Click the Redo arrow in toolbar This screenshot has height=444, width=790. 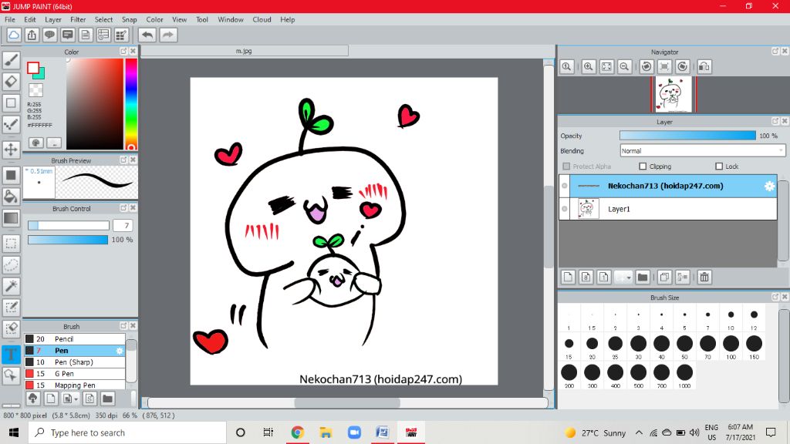168,35
